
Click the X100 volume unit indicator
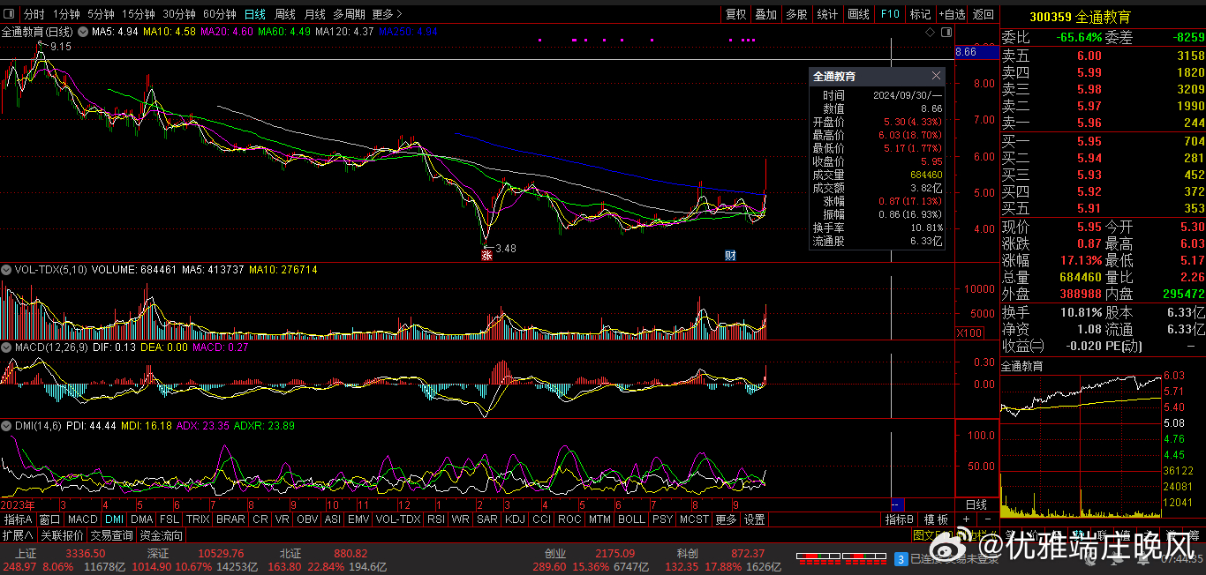coord(969,332)
